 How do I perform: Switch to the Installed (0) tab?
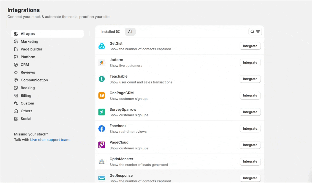point(111,32)
